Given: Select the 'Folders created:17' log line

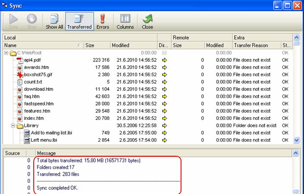Looking at the screenshot, I should [x=56, y=167].
